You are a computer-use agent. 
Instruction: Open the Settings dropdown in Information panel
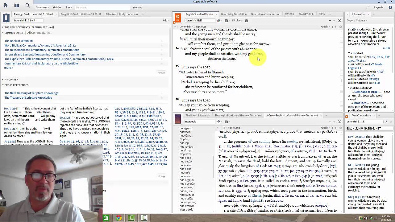click(361, 21)
